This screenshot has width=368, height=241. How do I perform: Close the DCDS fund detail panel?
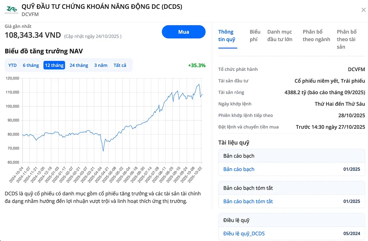(x=363, y=10)
